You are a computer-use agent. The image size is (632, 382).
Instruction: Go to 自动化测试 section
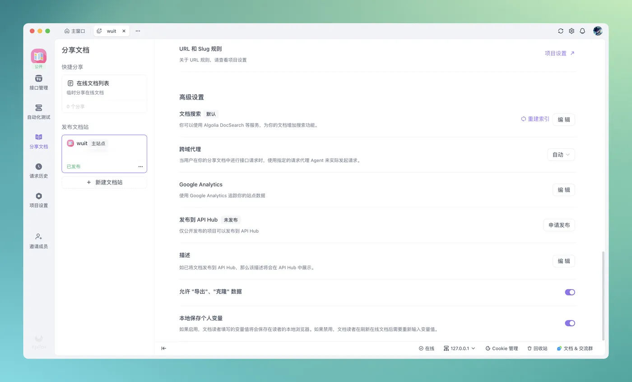[39, 112]
